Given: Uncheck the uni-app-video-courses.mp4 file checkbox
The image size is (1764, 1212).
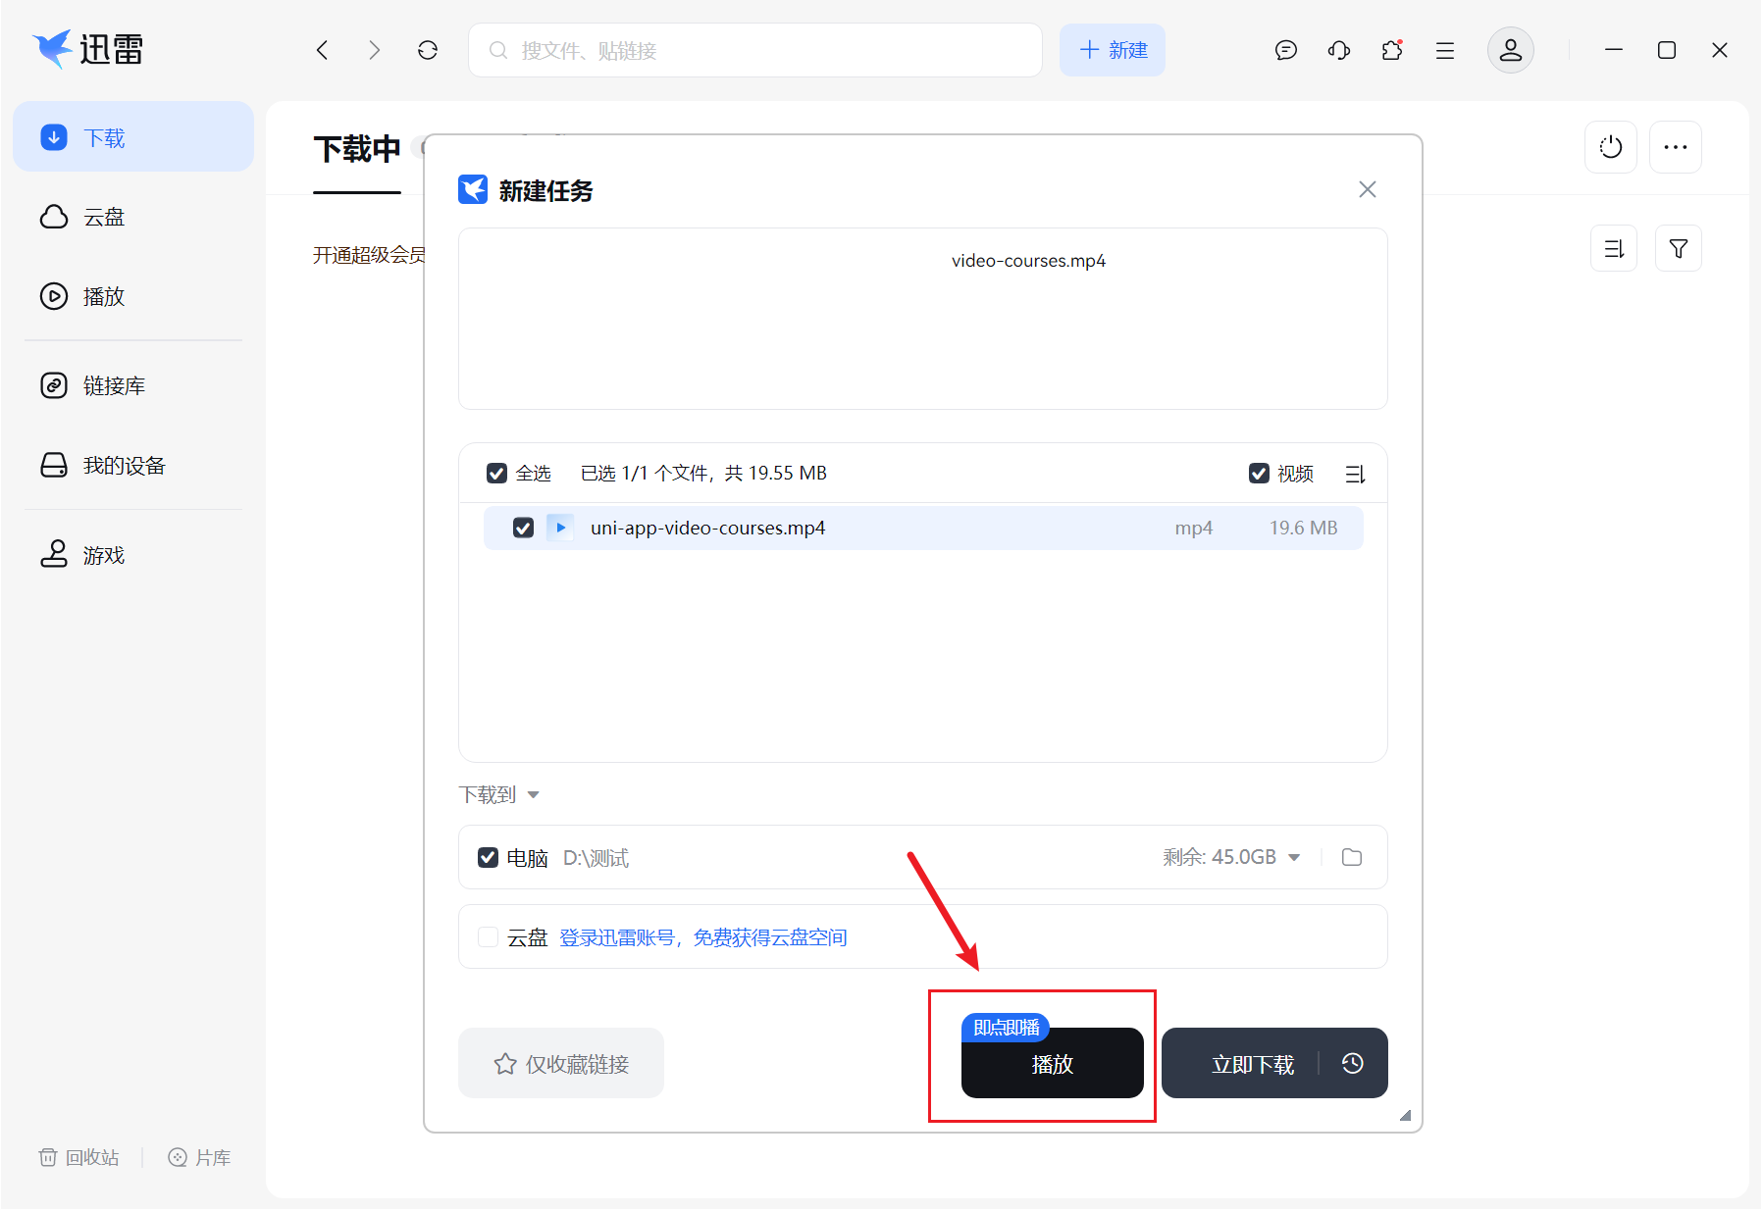Looking at the screenshot, I should 523,528.
